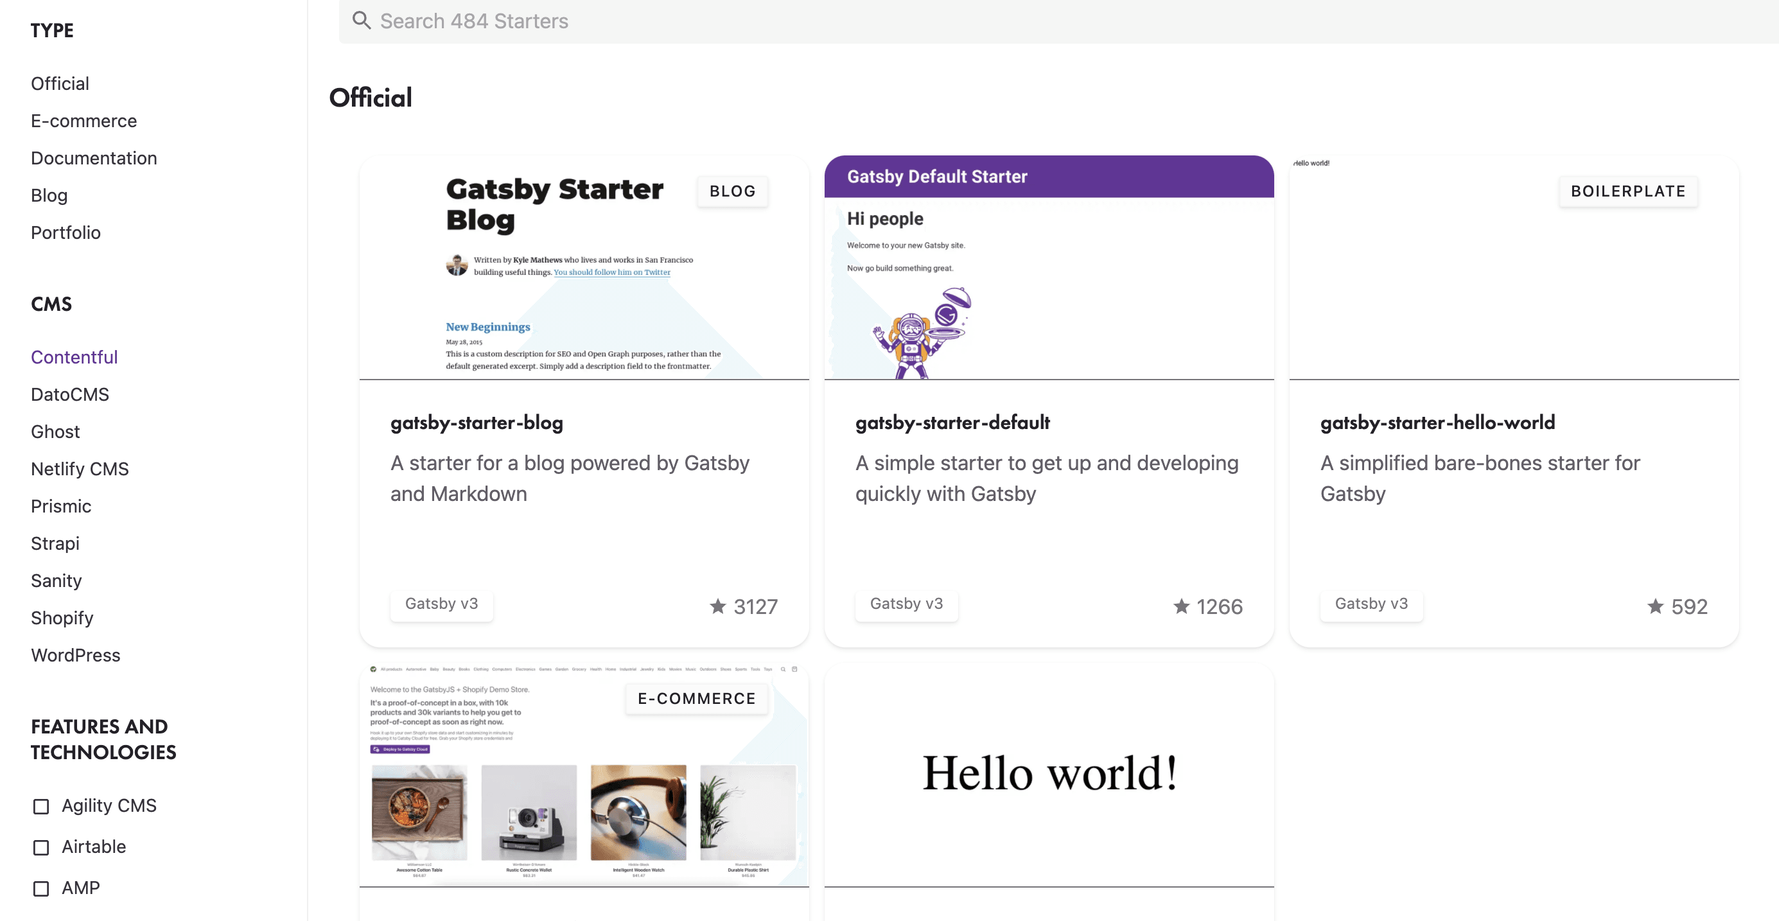Choose Strapi in CMS list
Image resolution: width=1779 pixels, height=921 pixels.
coord(55,543)
